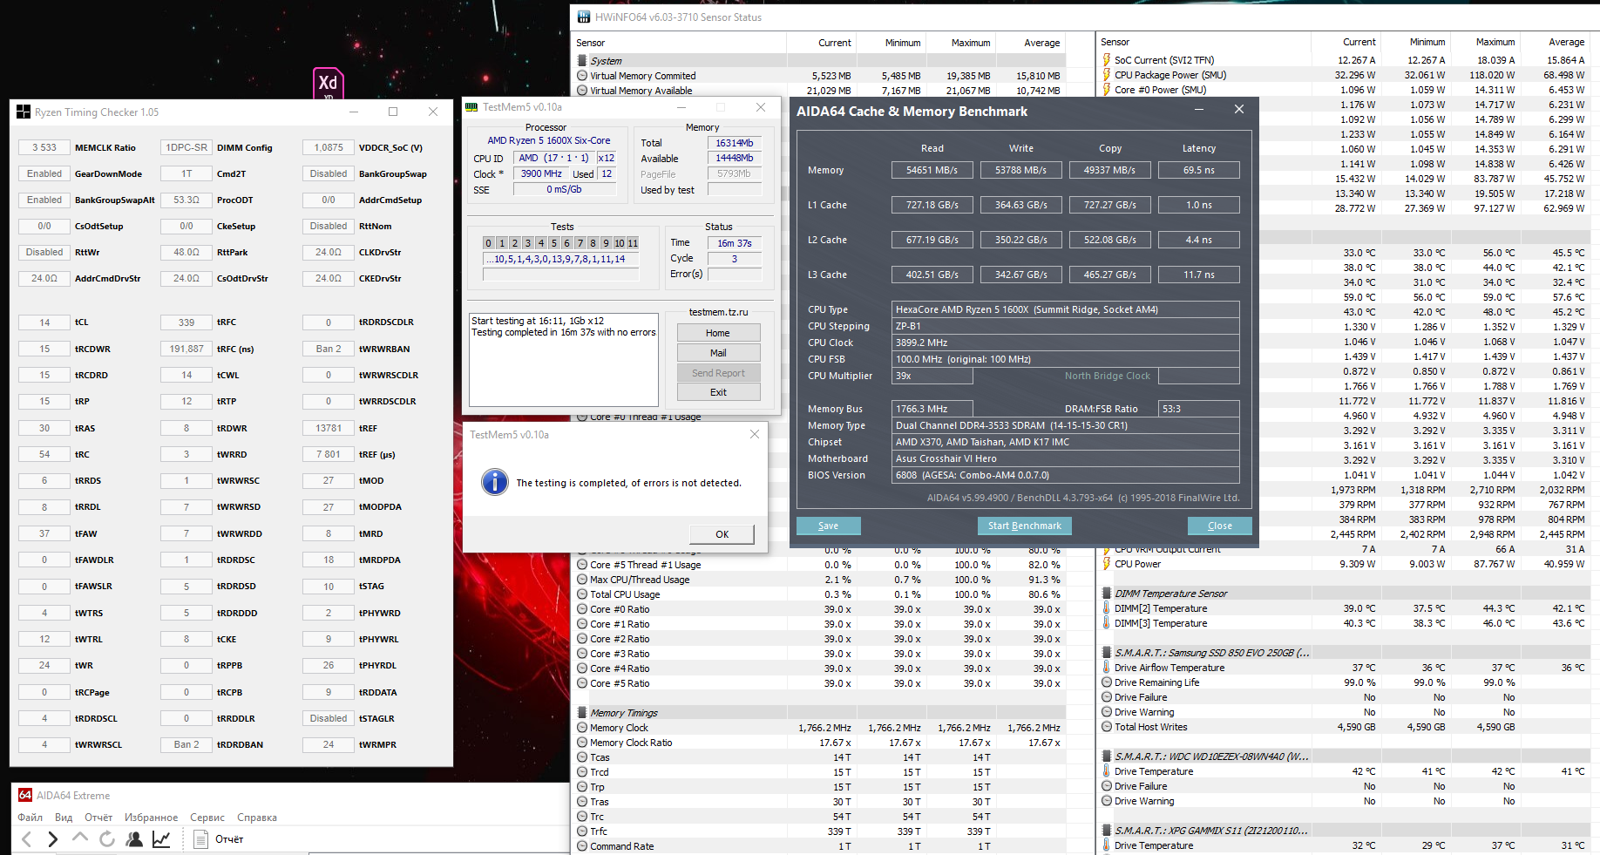Select the DIMM Temperature Sensor group header

tap(1170, 594)
